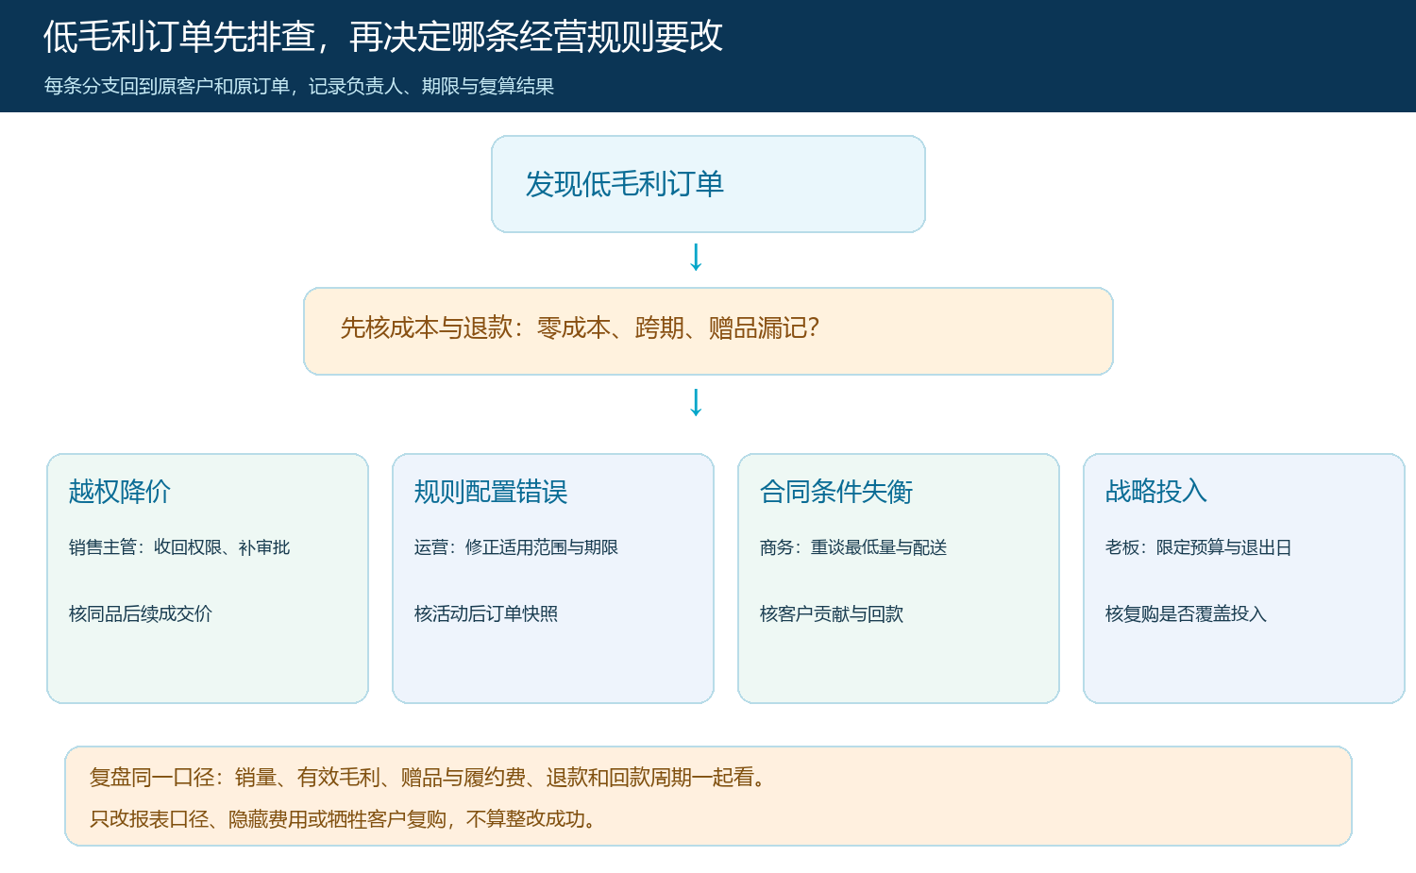This screenshot has height=873, width=1416.
Task: Click the text 核活动后订单快照
Action: (486, 614)
